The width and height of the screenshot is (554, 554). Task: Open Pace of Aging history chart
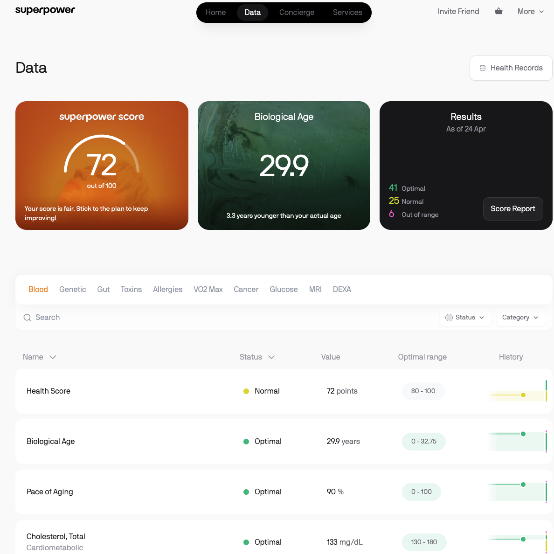click(517, 492)
